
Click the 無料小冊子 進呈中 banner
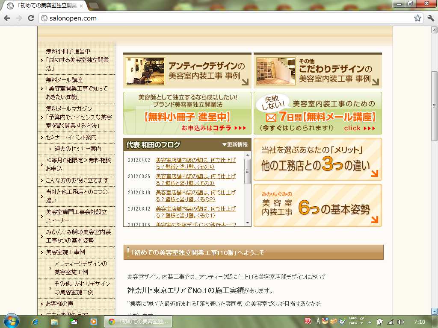point(187,113)
